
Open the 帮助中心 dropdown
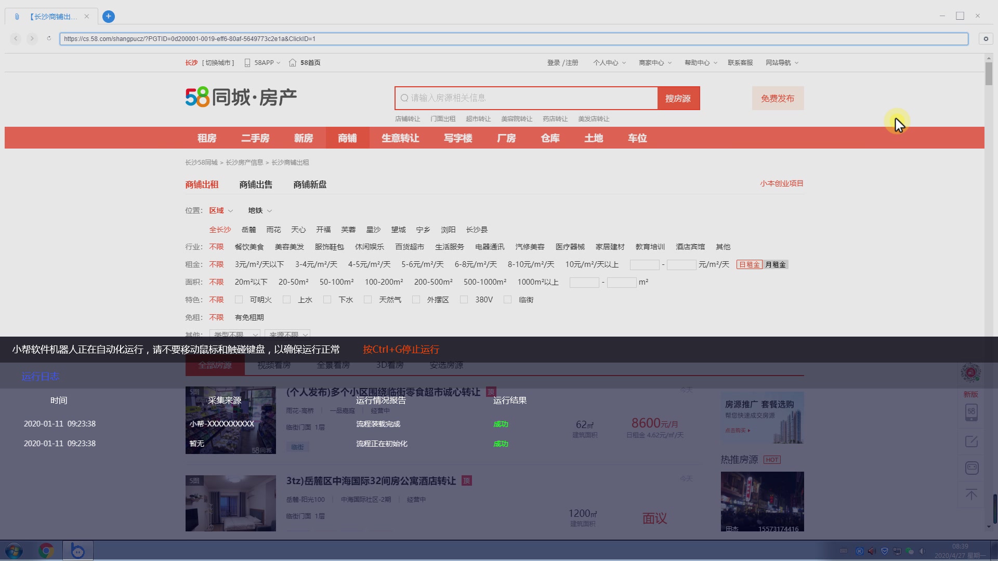click(x=701, y=63)
